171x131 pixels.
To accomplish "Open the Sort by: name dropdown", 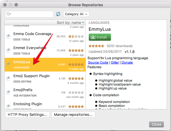I will point(70,23).
